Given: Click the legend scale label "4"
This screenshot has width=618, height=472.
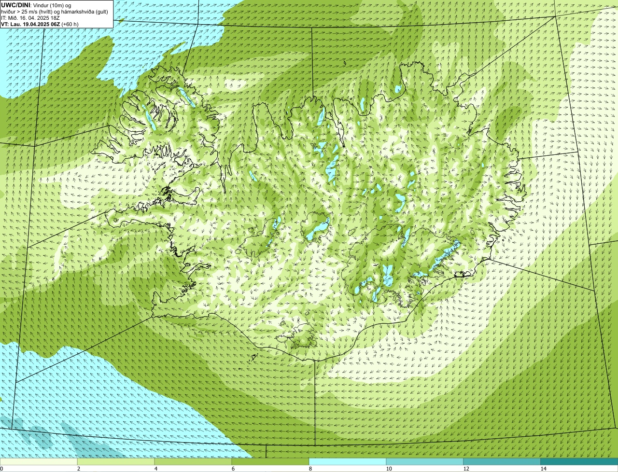Looking at the screenshot, I should click(x=155, y=469).
